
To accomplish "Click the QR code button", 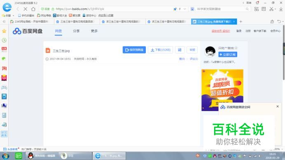I will tap(180, 50).
